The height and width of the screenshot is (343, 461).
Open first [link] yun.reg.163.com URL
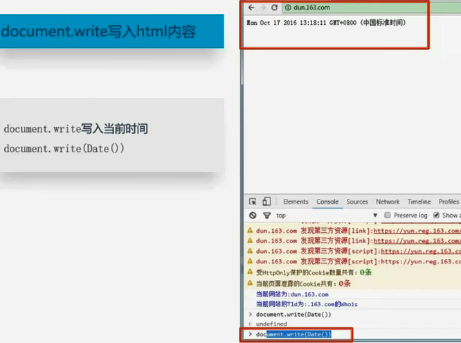tap(417, 231)
